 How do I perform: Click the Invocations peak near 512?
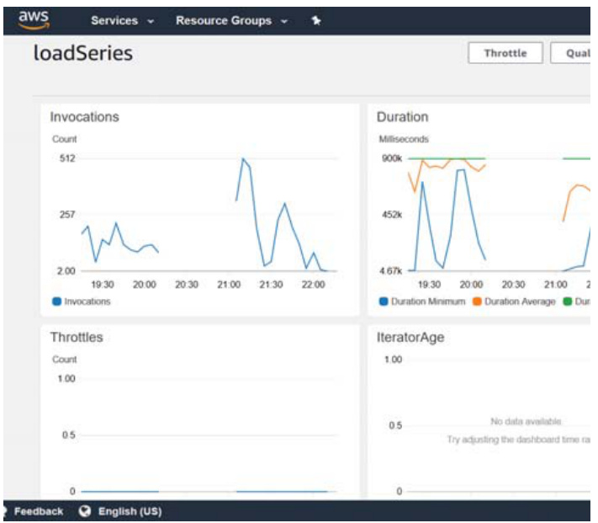point(243,158)
